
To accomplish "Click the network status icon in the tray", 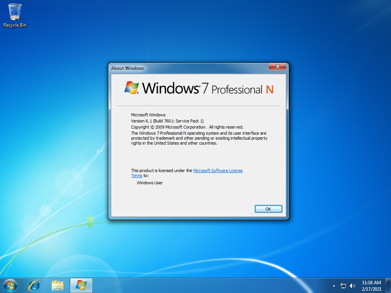I will pos(343,285).
